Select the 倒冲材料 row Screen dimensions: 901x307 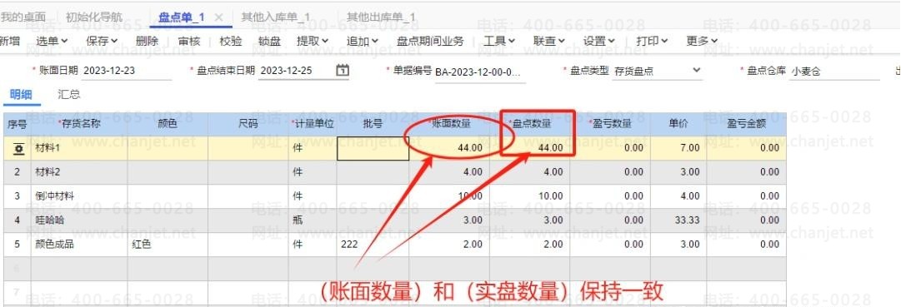[x=395, y=196]
